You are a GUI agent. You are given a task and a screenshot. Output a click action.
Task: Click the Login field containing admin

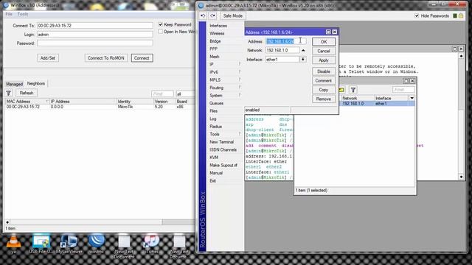95,35
